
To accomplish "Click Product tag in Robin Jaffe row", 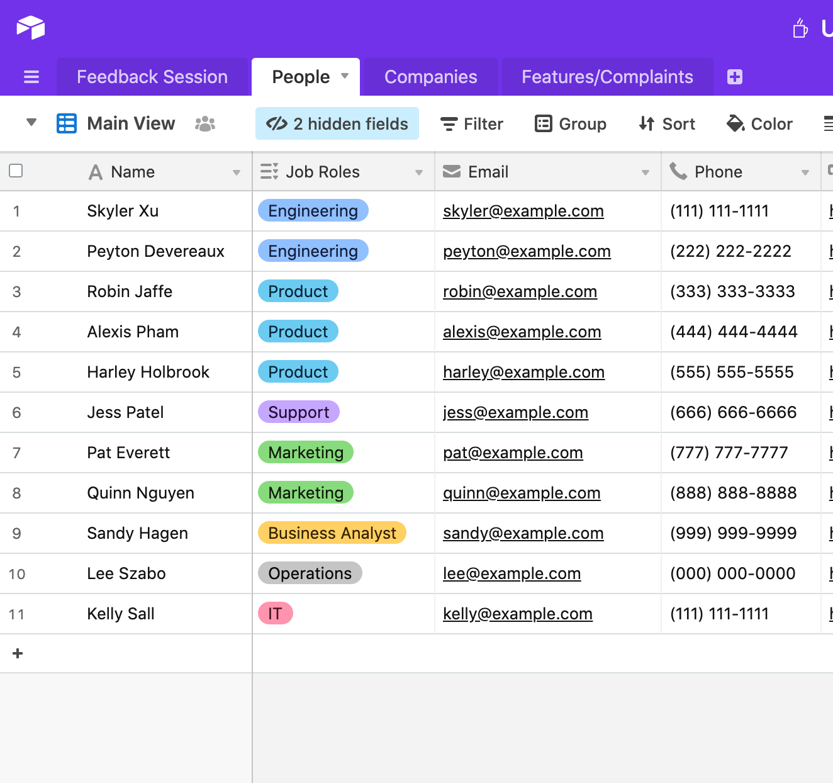I will coord(298,291).
